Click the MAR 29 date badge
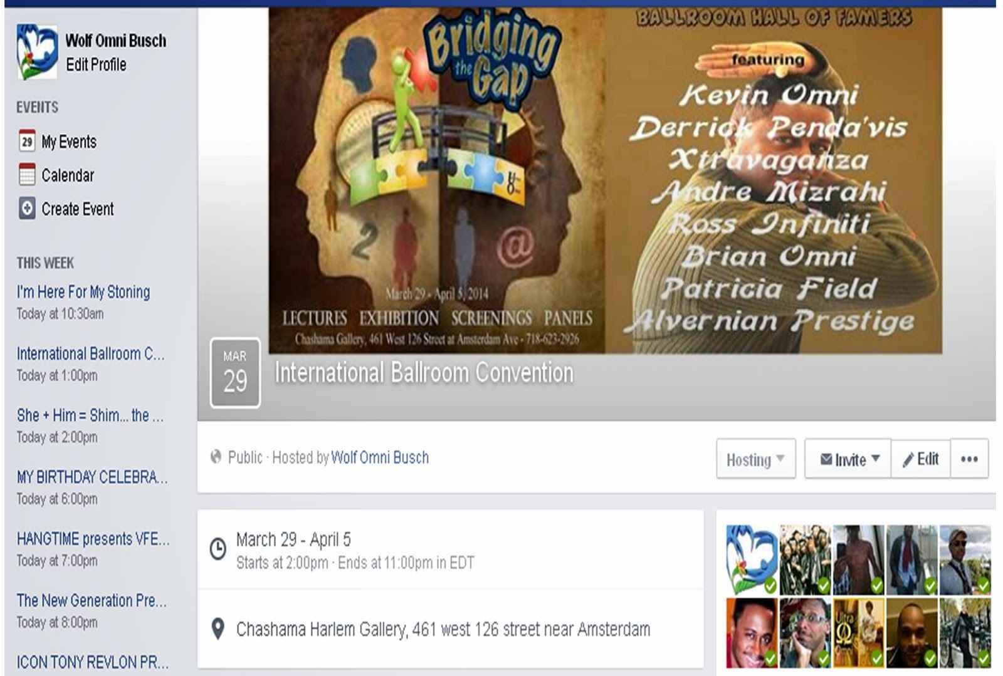The height and width of the screenshot is (676, 1003). pyautogui.click(x=235, y=373)
